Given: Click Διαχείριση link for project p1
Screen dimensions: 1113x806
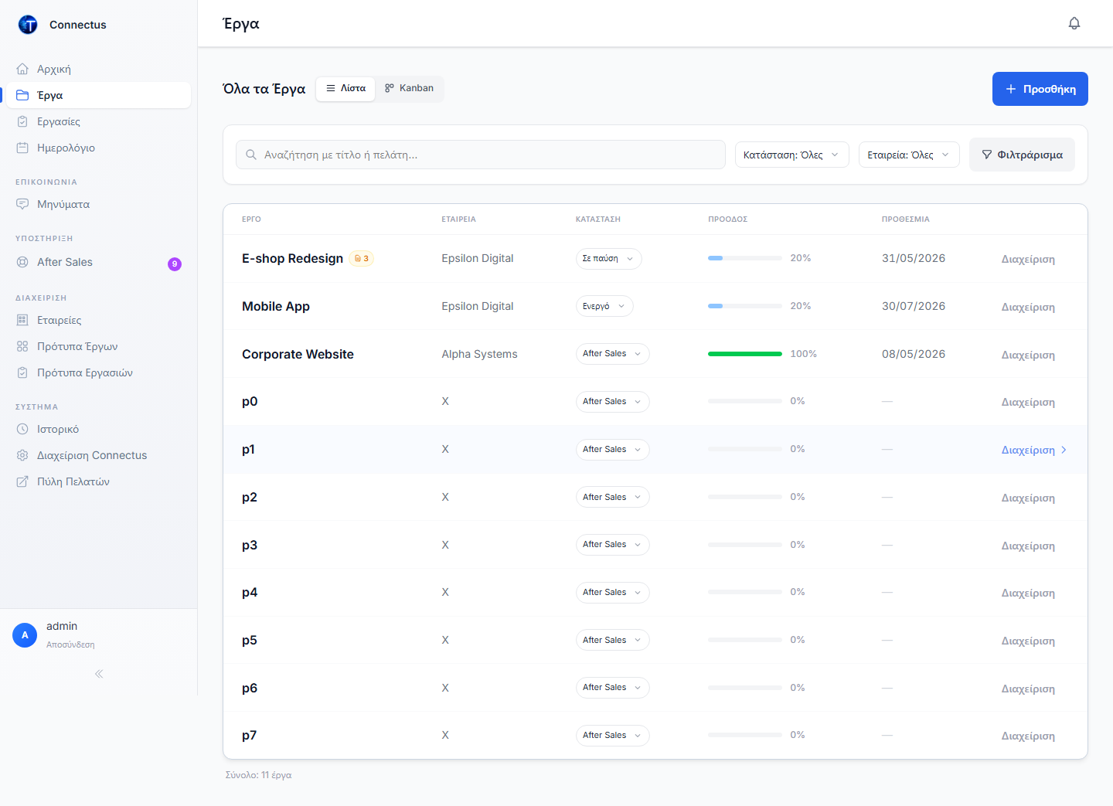Looking at the screenshot, I should 1034,450.
